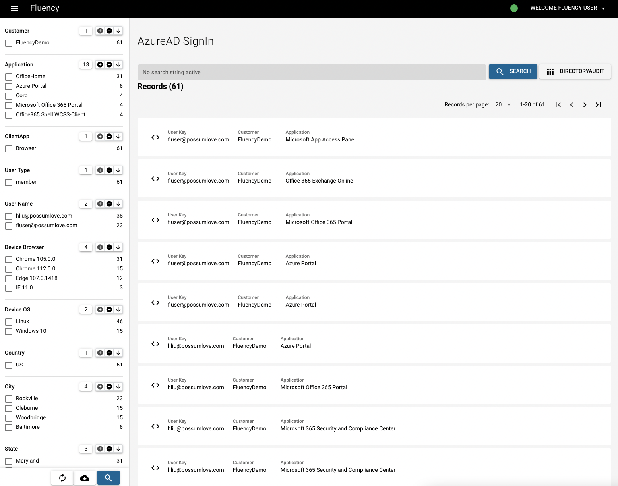This screenshot has width=618, height=486.
Task: Click the green status indicator dot
Action: [x=514, y=8]
